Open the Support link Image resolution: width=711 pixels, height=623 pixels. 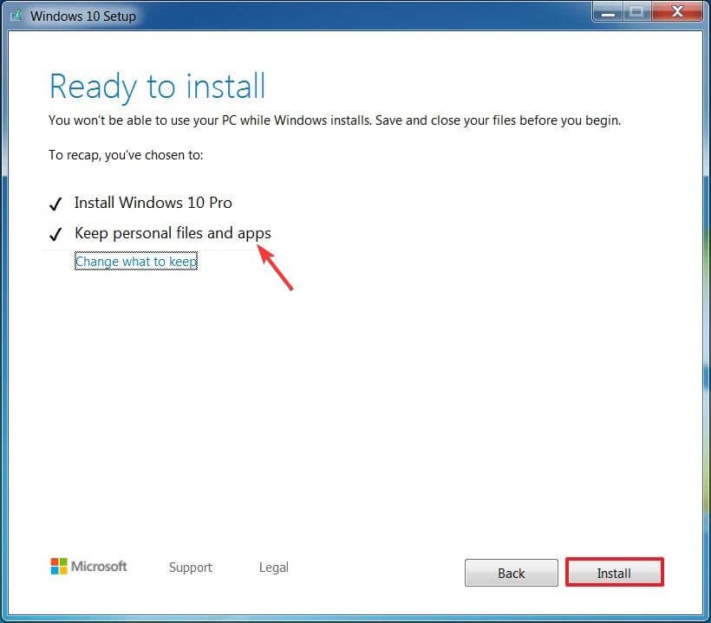[191, 568]
